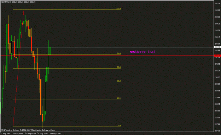The width and height of the screenshot is (221, 135).
Task: Click the Fibonacci 50.0 level label
Action: coord(119,67)
